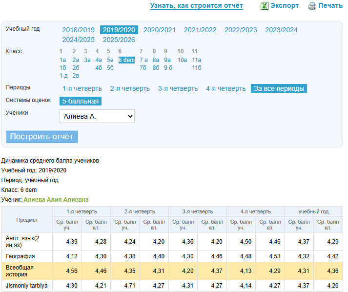This screenshot has width=348, height=292.
Task: Click the 'Экспорт' export link text
Action: click(285, 6)
